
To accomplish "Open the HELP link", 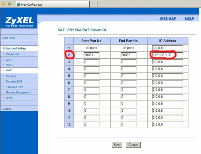I will coord(189,18).
